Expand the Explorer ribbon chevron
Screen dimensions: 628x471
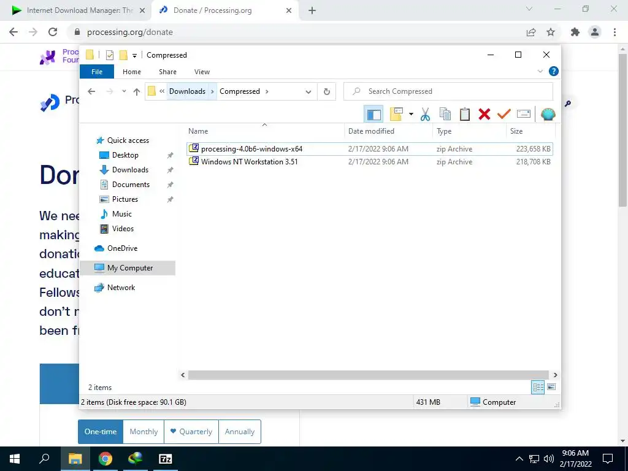(540, 71)
